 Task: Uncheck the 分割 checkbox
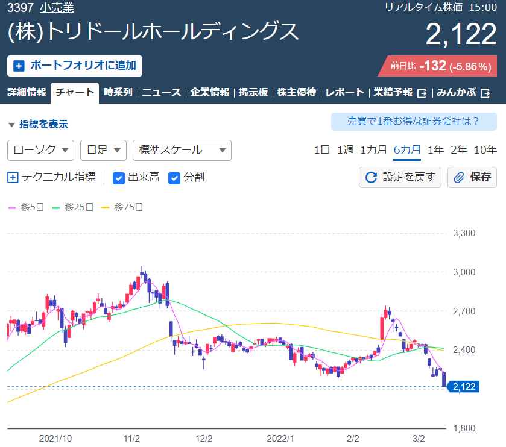click(174, 178)
